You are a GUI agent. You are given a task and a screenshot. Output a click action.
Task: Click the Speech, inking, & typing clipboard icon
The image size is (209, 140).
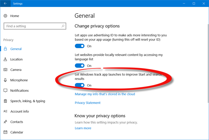tap(6, 101)
